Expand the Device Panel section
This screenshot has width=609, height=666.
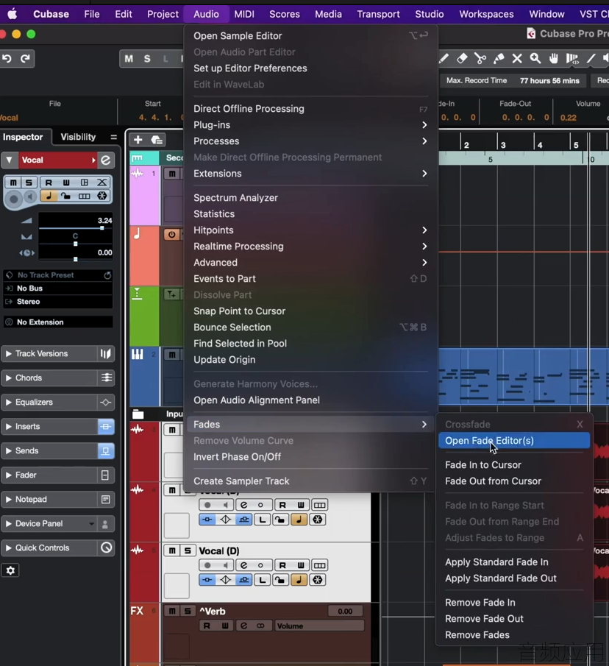(8, 524)
